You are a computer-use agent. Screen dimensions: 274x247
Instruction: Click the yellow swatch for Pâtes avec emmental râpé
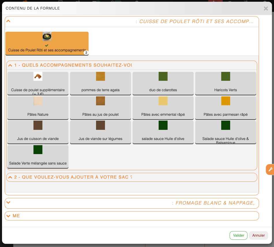click(x=163, y=101)
